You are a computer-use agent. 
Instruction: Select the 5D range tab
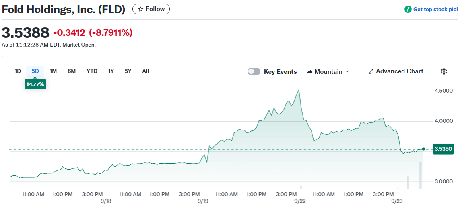click(35, 71)
